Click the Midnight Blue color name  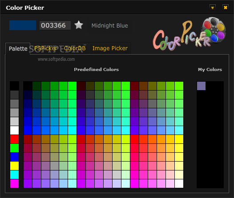tap(110, 26)
